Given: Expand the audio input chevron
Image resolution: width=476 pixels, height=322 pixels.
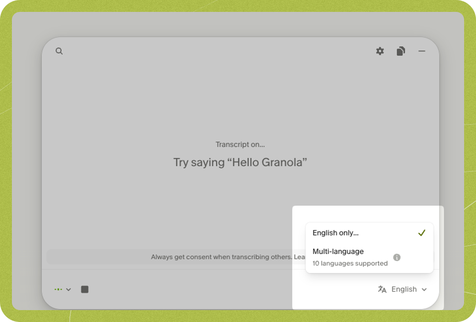Looking at the screenshot, I should 68,289.
